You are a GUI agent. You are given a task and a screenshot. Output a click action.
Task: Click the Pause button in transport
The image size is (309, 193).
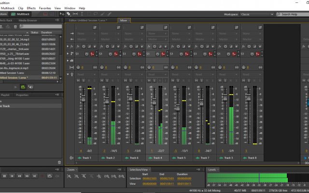pos(4,176)
